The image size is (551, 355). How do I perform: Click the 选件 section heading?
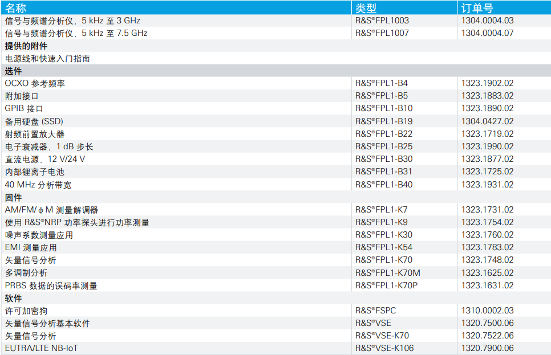click(x=13, y=71)
